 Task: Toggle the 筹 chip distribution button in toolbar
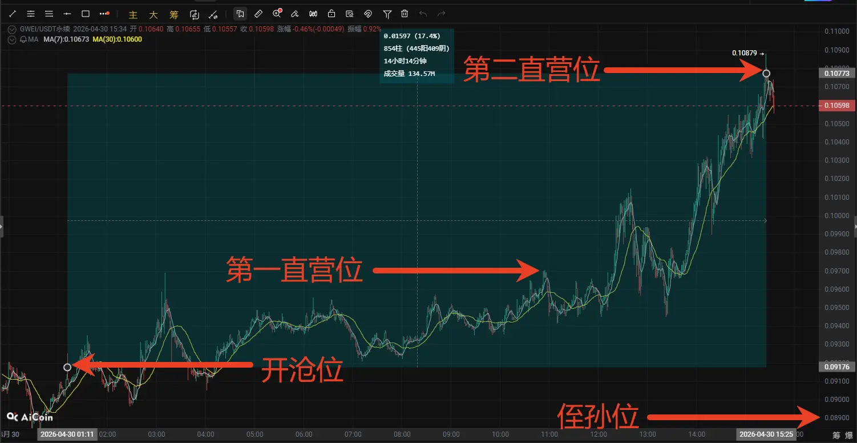pyautogui.click(x=173, y=14)
